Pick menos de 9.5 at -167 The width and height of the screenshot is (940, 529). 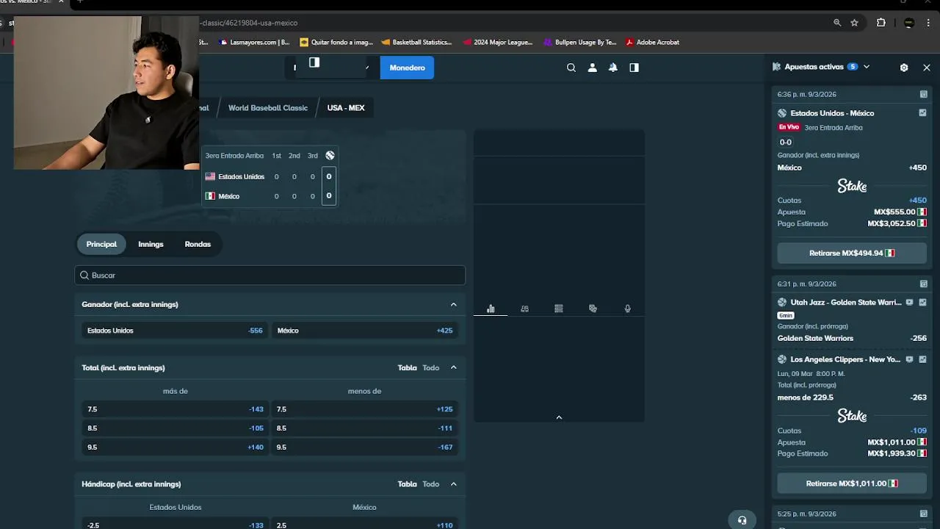coord(365,447)
